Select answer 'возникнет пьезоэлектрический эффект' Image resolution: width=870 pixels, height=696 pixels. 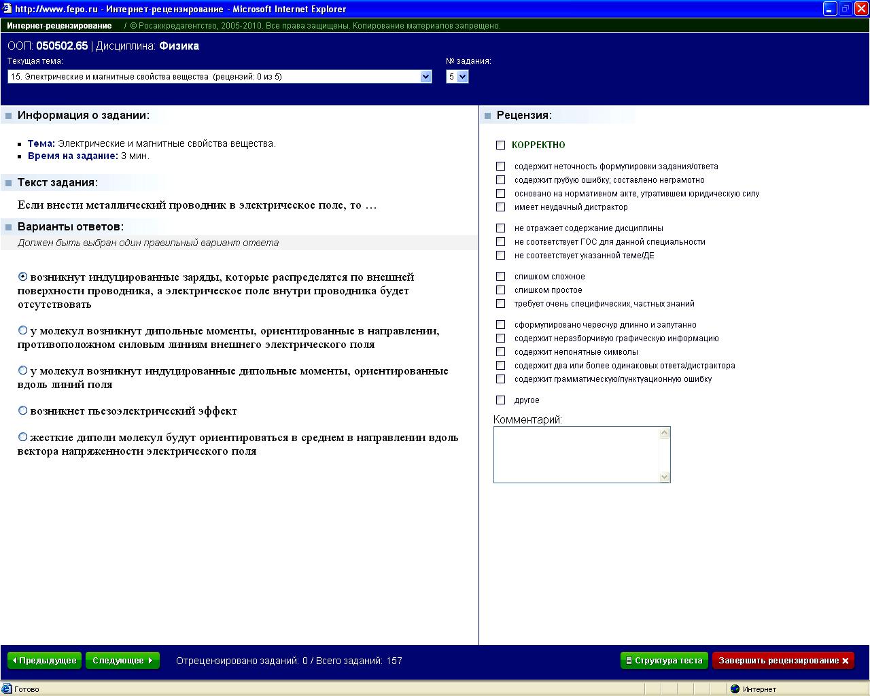point(23,411)
